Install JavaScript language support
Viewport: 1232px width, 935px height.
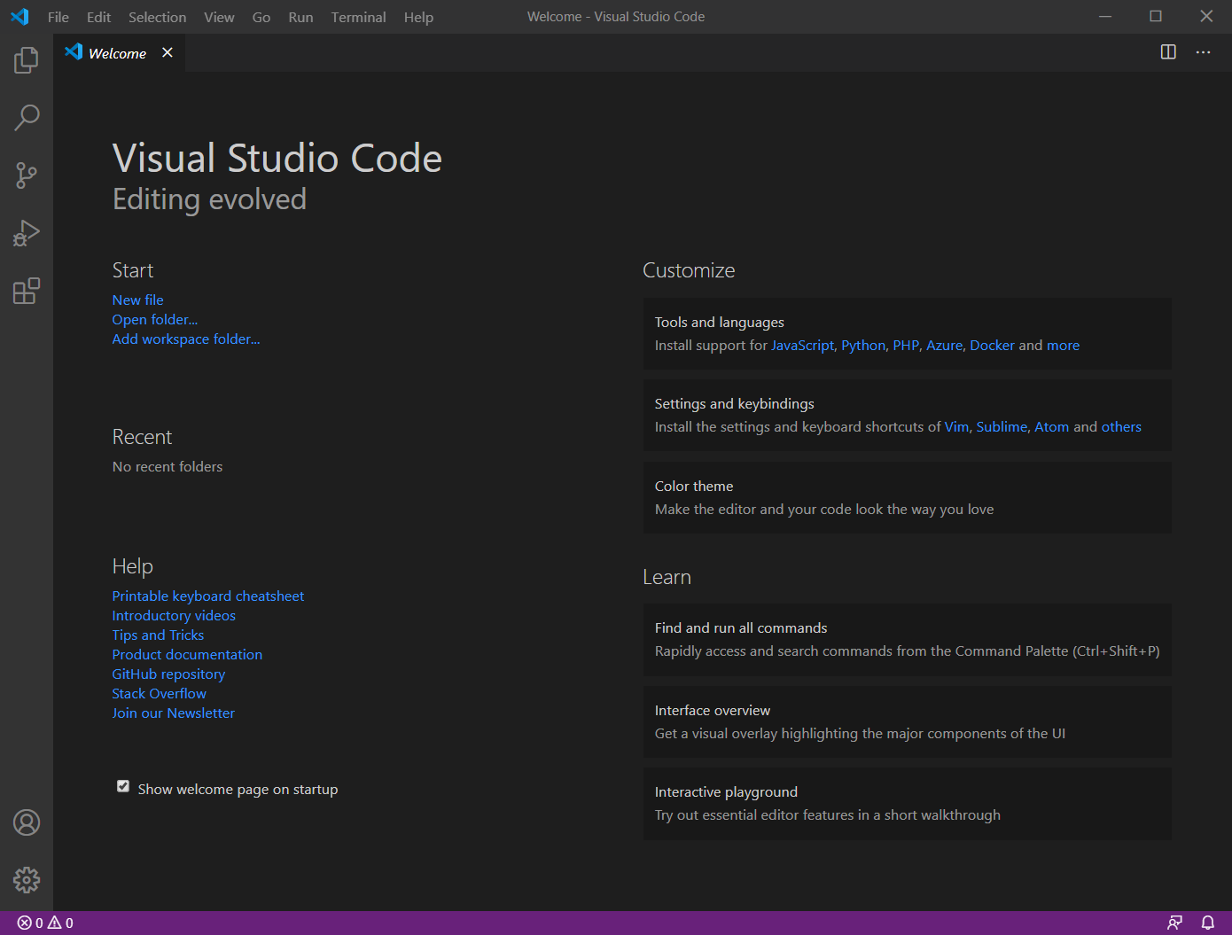click(x=802, y=346)
